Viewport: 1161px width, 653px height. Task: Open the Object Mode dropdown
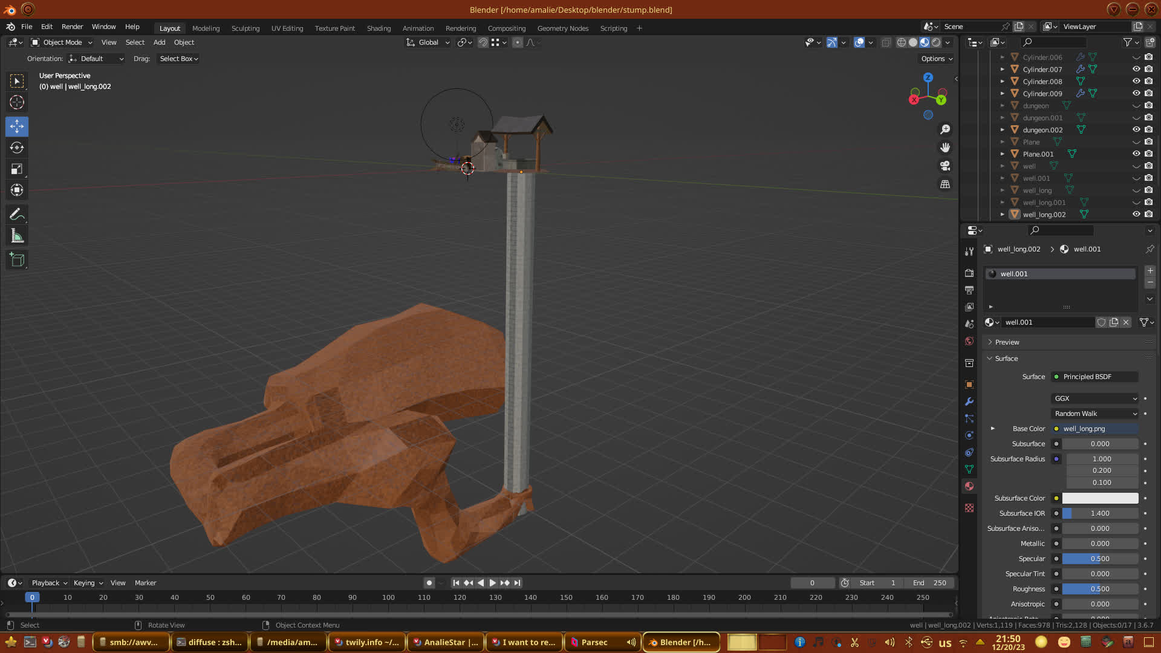62,42
